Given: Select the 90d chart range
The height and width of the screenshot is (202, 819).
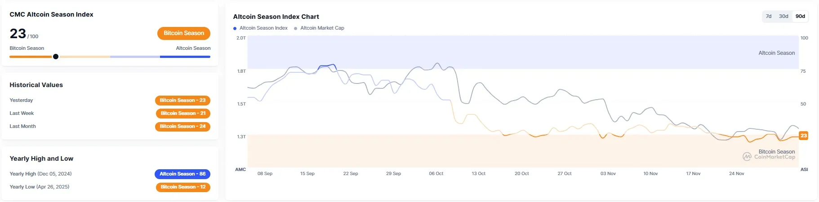Looking at the screenshot, I should point(800,16).
